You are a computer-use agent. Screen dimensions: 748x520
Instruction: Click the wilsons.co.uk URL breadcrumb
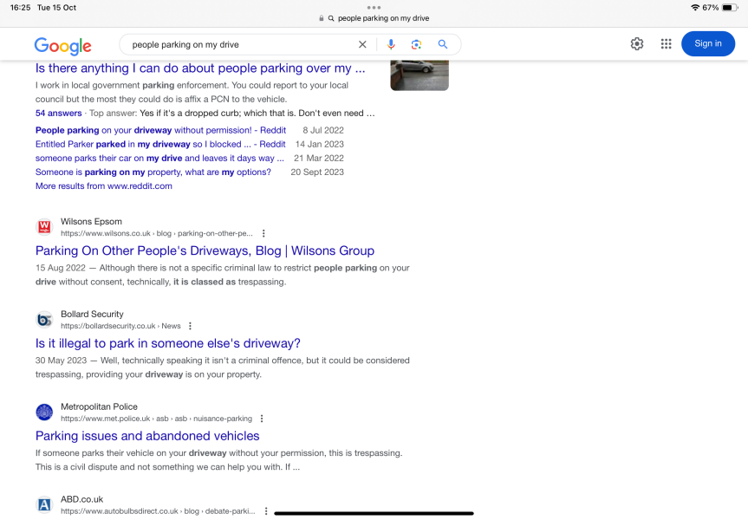157,233
